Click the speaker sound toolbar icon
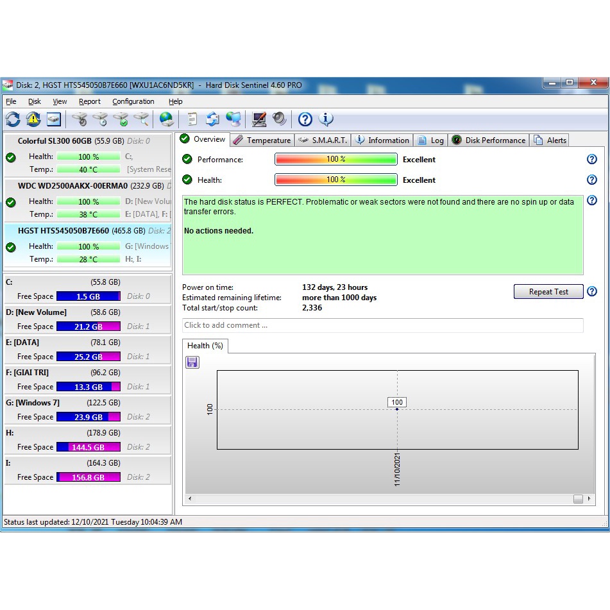Viewport: 610px width, 610px height. pos(279,119)
